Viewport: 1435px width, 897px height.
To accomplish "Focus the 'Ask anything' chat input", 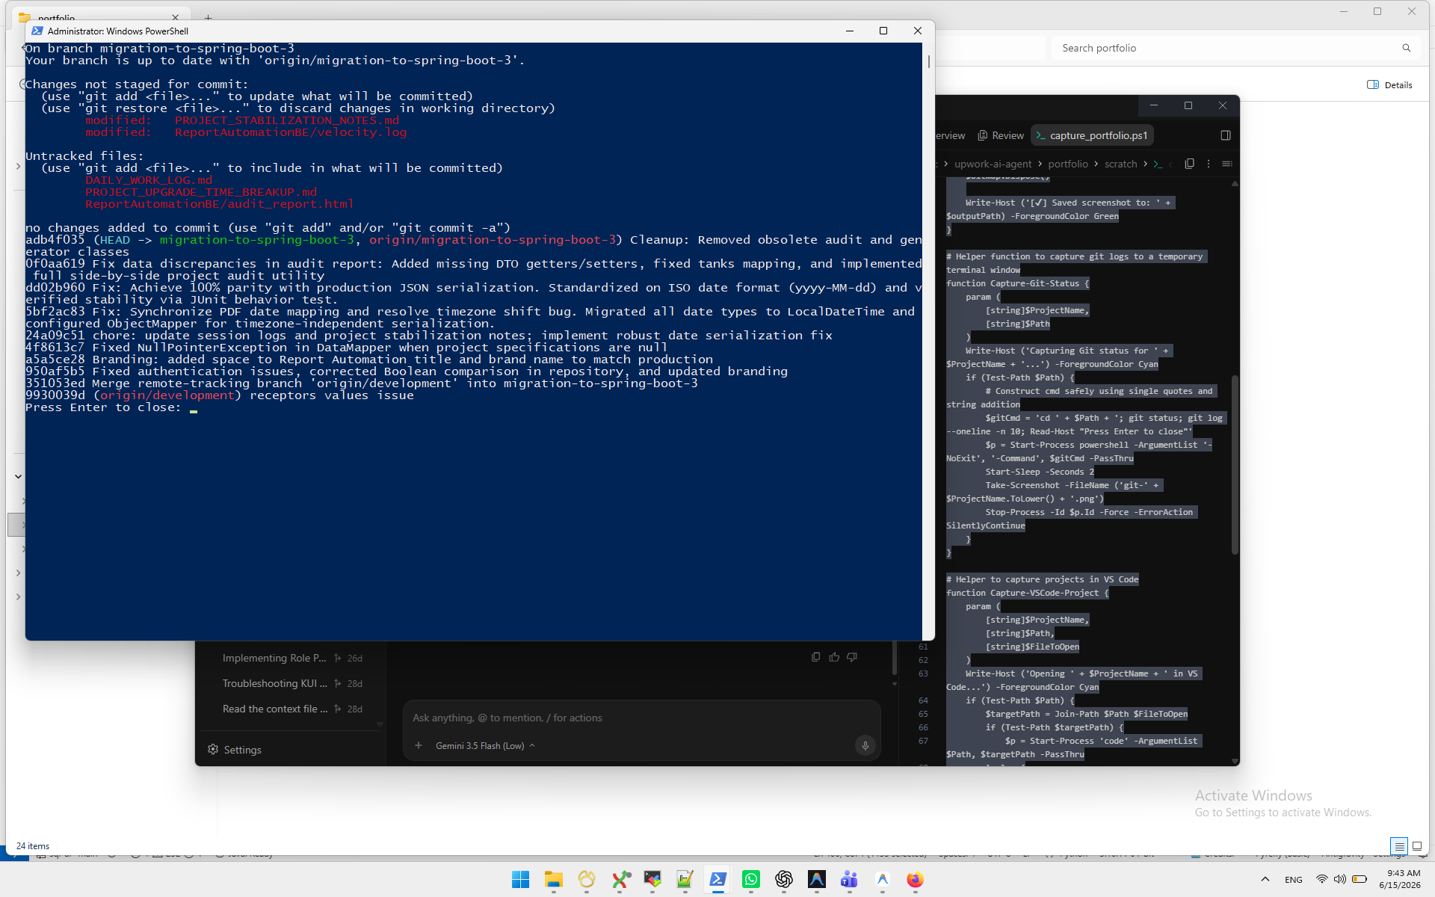I will click(x=641, y=718).
